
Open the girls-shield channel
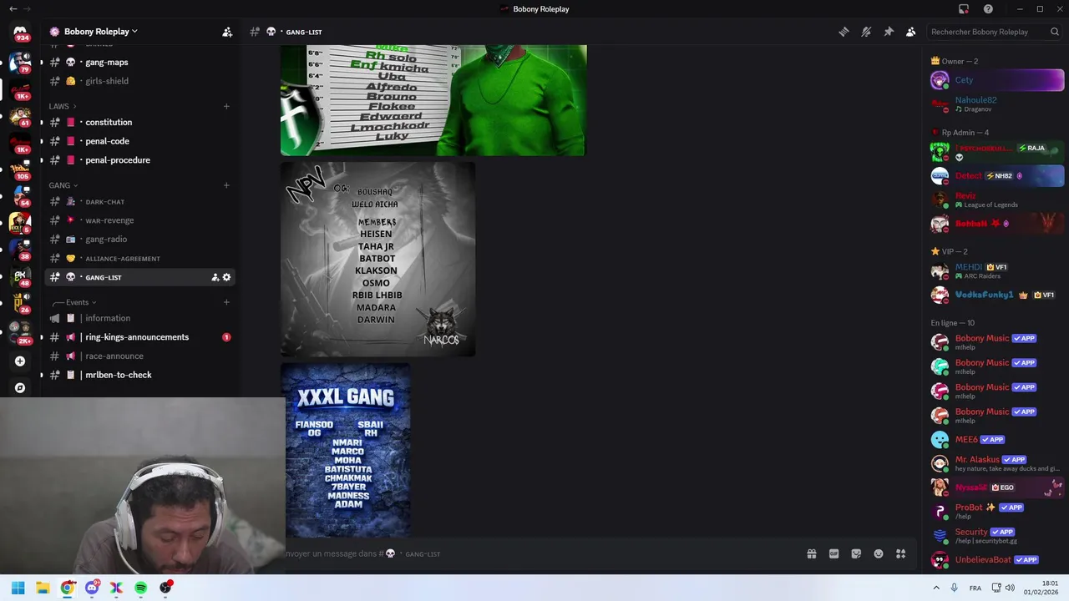click(x=139, y=81)
